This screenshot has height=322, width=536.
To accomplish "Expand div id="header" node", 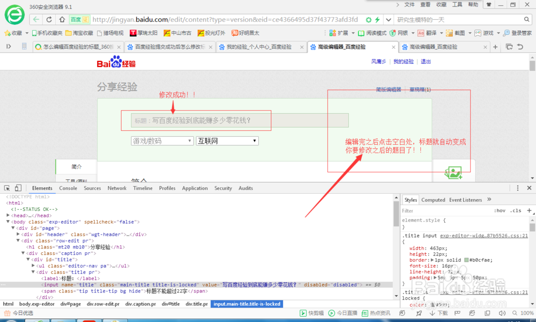I will click(x=18, y=235).
